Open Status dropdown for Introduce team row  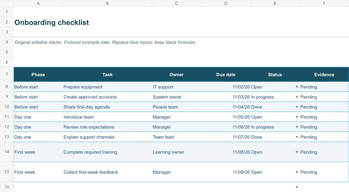297,117
